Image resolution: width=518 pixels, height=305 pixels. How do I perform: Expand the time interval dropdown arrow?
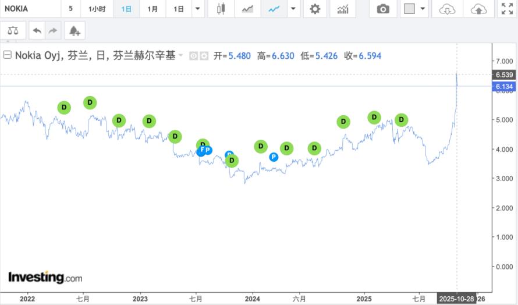pyautogui.click(x=198, y=9)
